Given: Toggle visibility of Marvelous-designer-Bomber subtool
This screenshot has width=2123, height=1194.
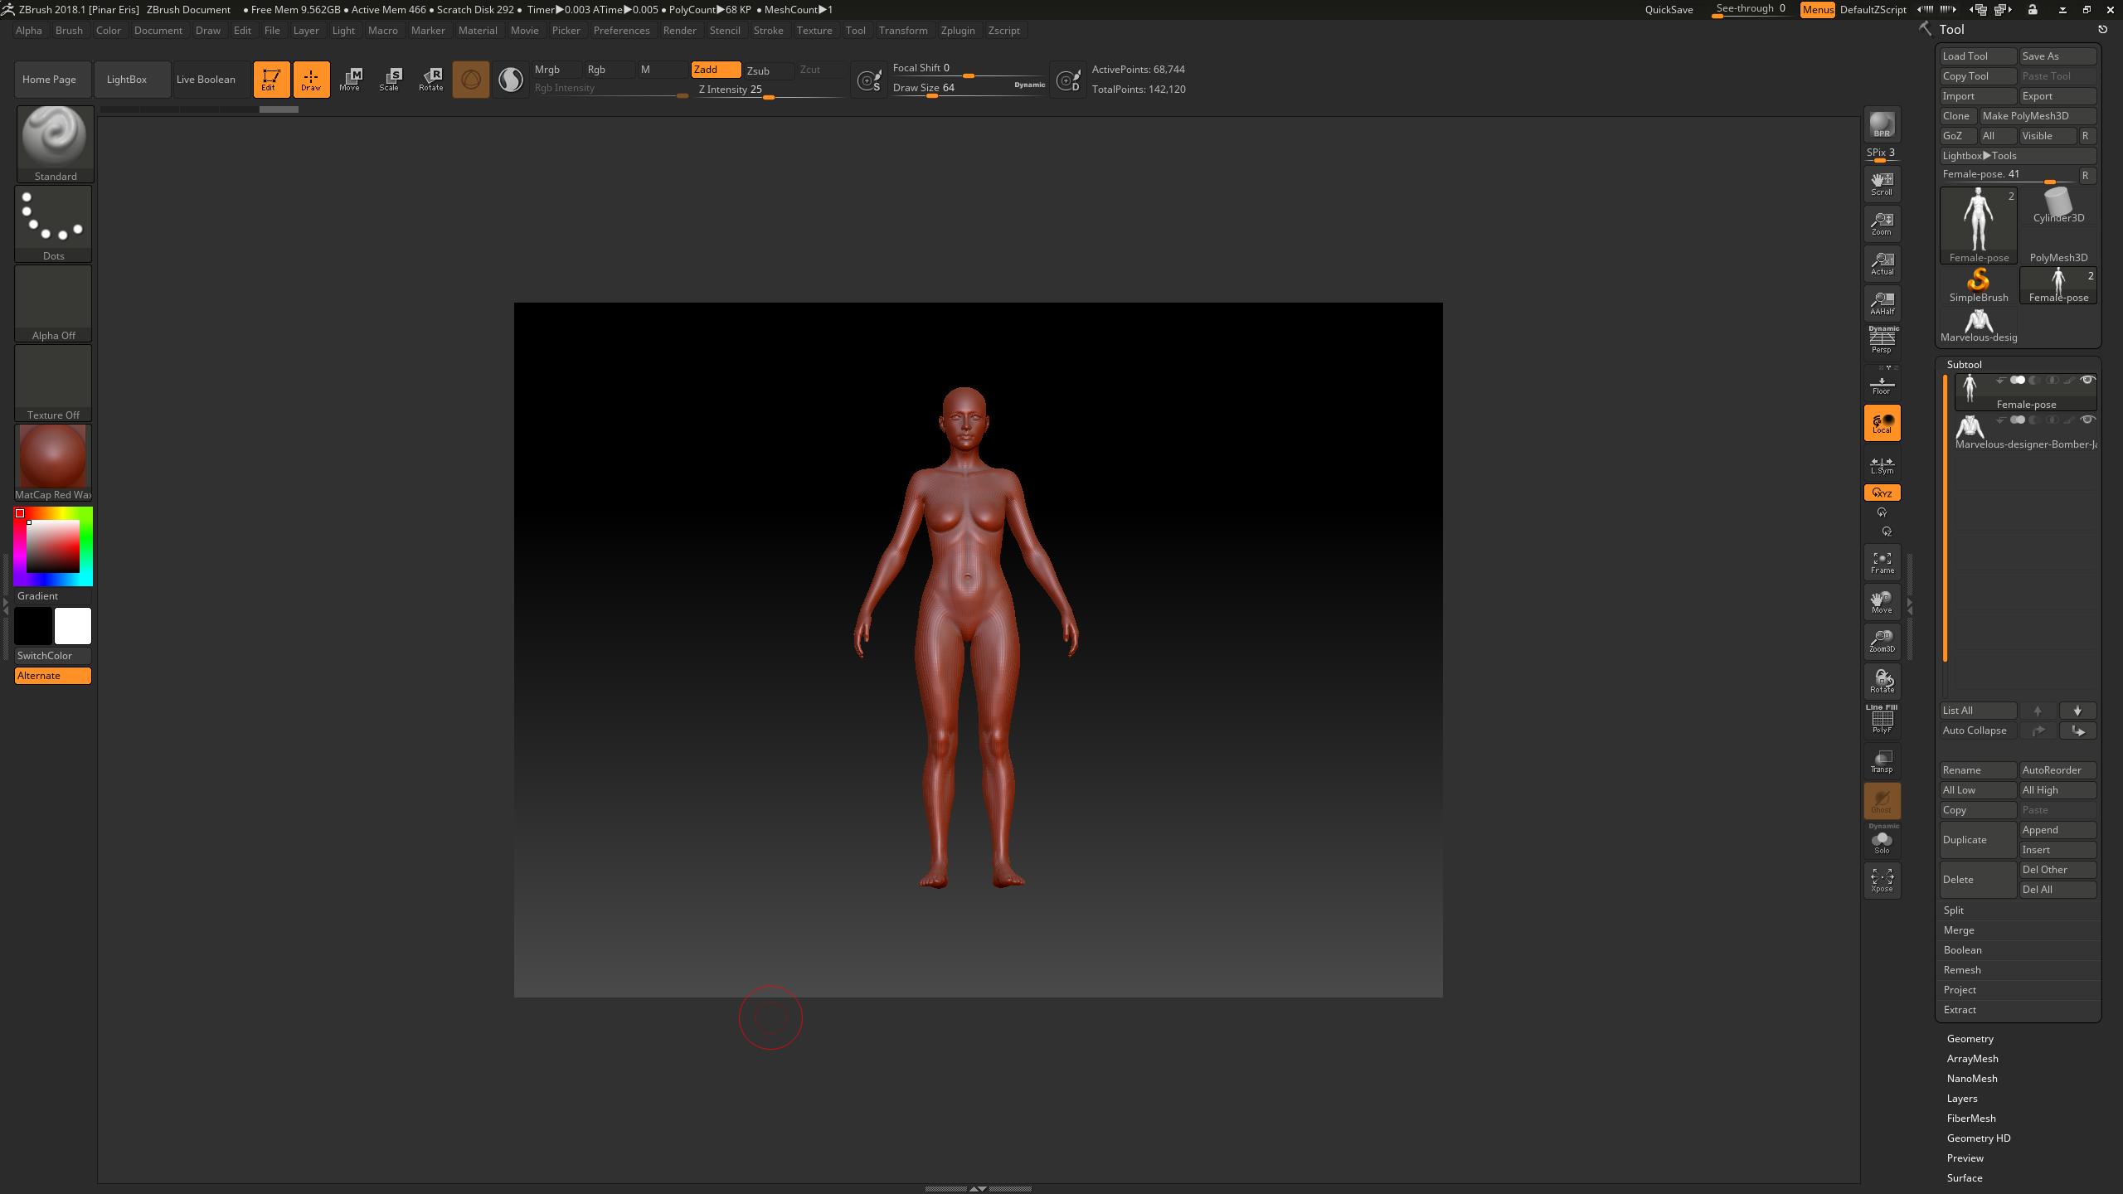Looking at the screenshot, I should tap(2087, 420).
